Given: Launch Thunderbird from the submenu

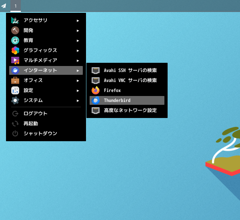Looking at the screenshot, I should pos(127,100).
